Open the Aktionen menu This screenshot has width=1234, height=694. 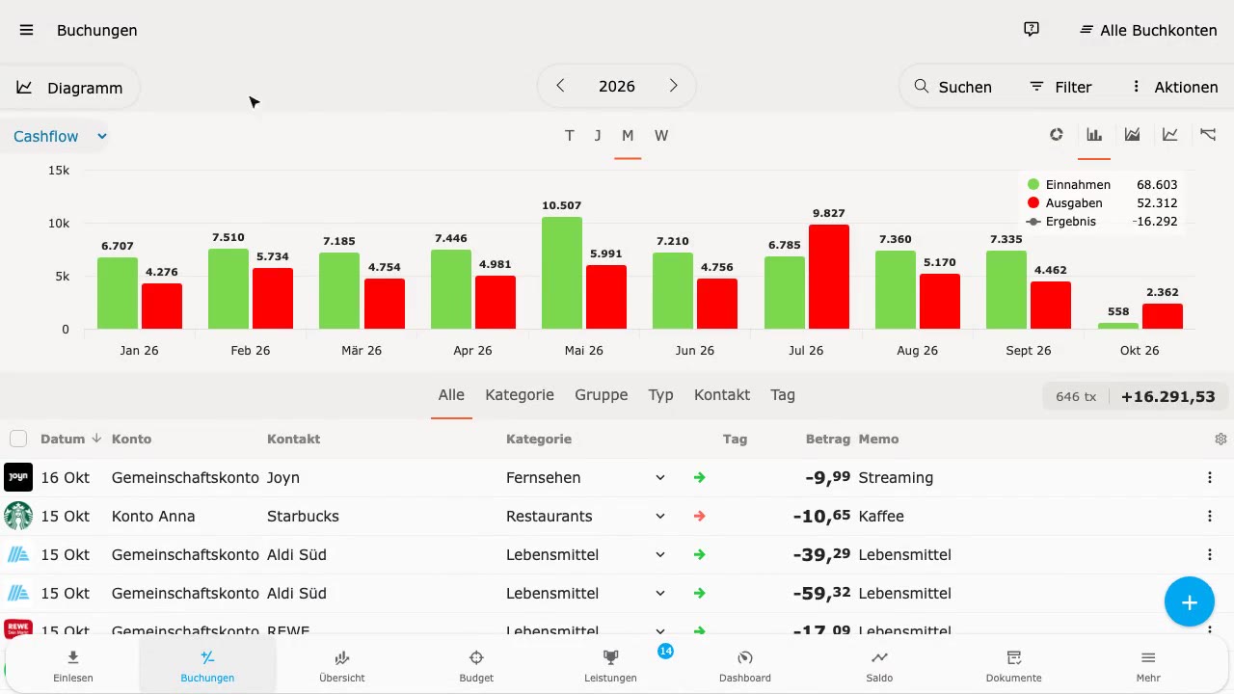coord(1174,87)
